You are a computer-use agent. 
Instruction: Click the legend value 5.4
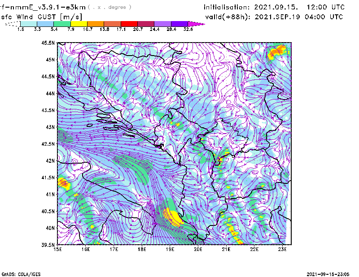(54, 29)
